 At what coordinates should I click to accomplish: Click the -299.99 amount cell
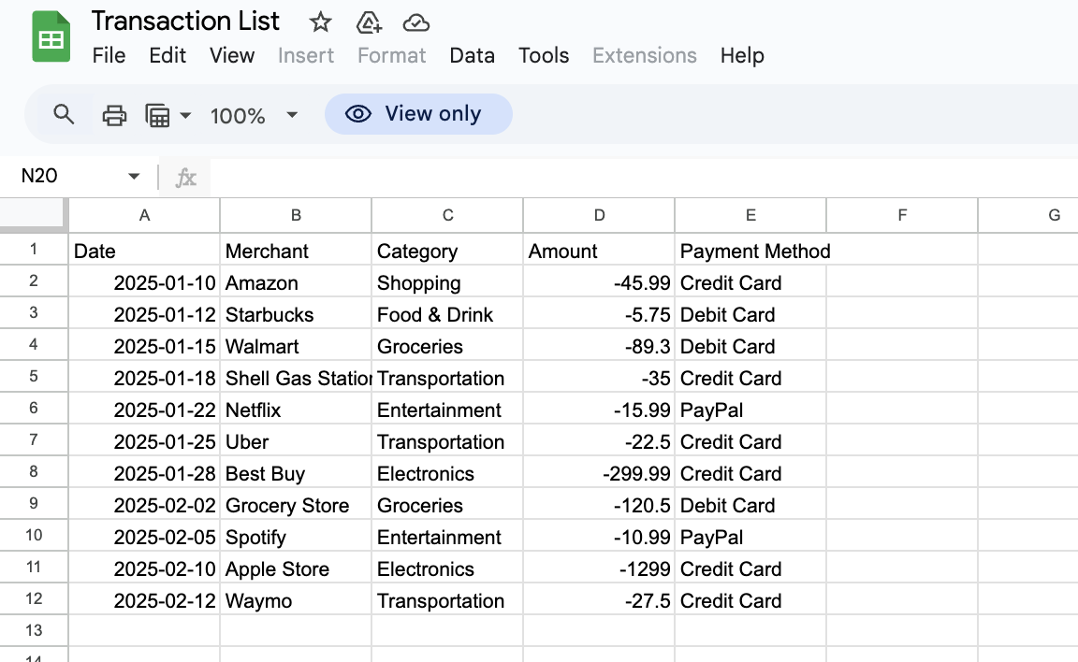599,472
